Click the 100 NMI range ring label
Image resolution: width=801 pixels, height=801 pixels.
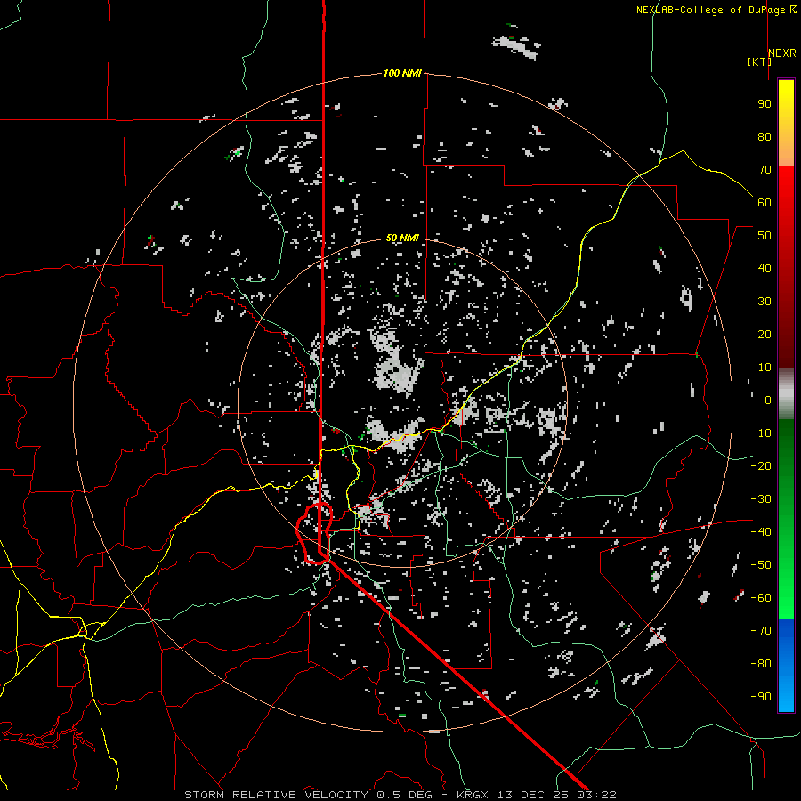[x=402, y=73]
